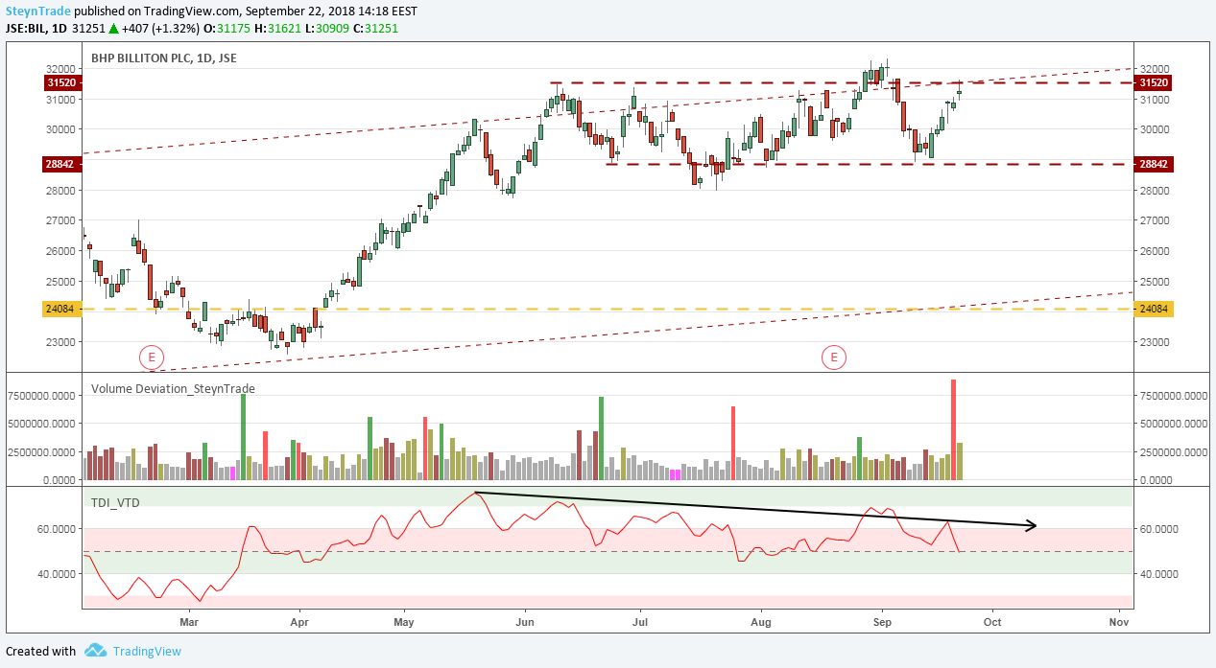1216x668 pixels.
Task: Click the O:31175 open value in header
Action: [x=228, y=28]
